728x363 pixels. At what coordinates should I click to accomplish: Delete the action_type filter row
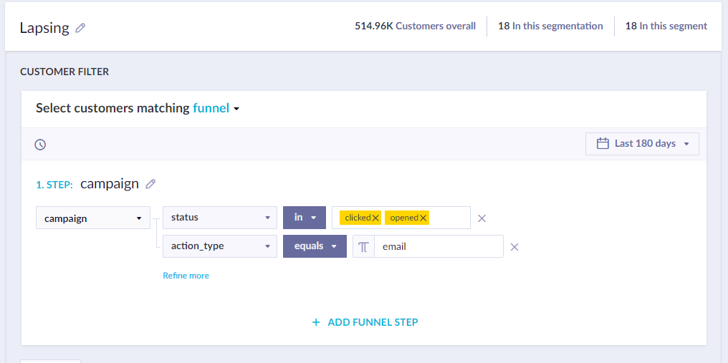pyautogui.click(x=514, y=247)
